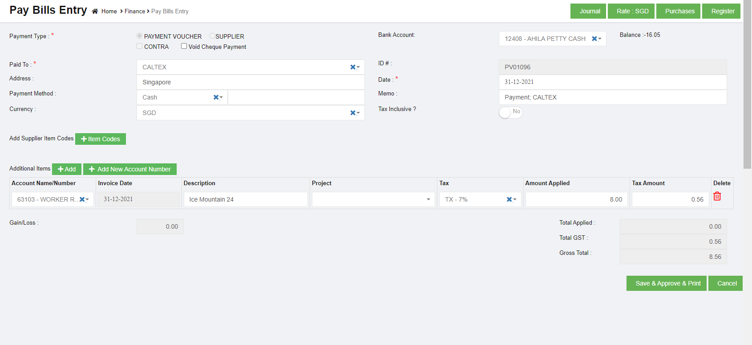The height and width of the screenshot is (345, 752).
Task: Open the Project dropdown
Action: point(373,199)
